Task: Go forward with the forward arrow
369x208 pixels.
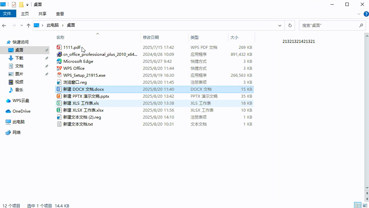Action: 14,26
